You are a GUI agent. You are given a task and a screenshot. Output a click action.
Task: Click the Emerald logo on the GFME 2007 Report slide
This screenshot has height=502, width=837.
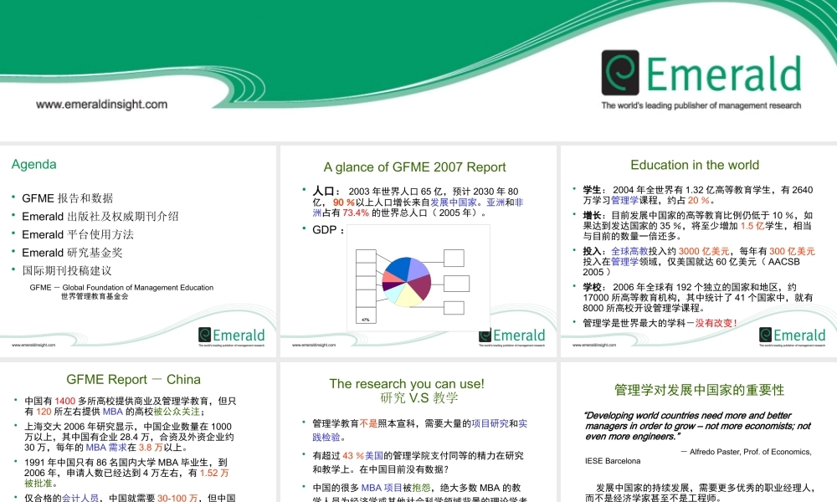(x=512, y=335)
